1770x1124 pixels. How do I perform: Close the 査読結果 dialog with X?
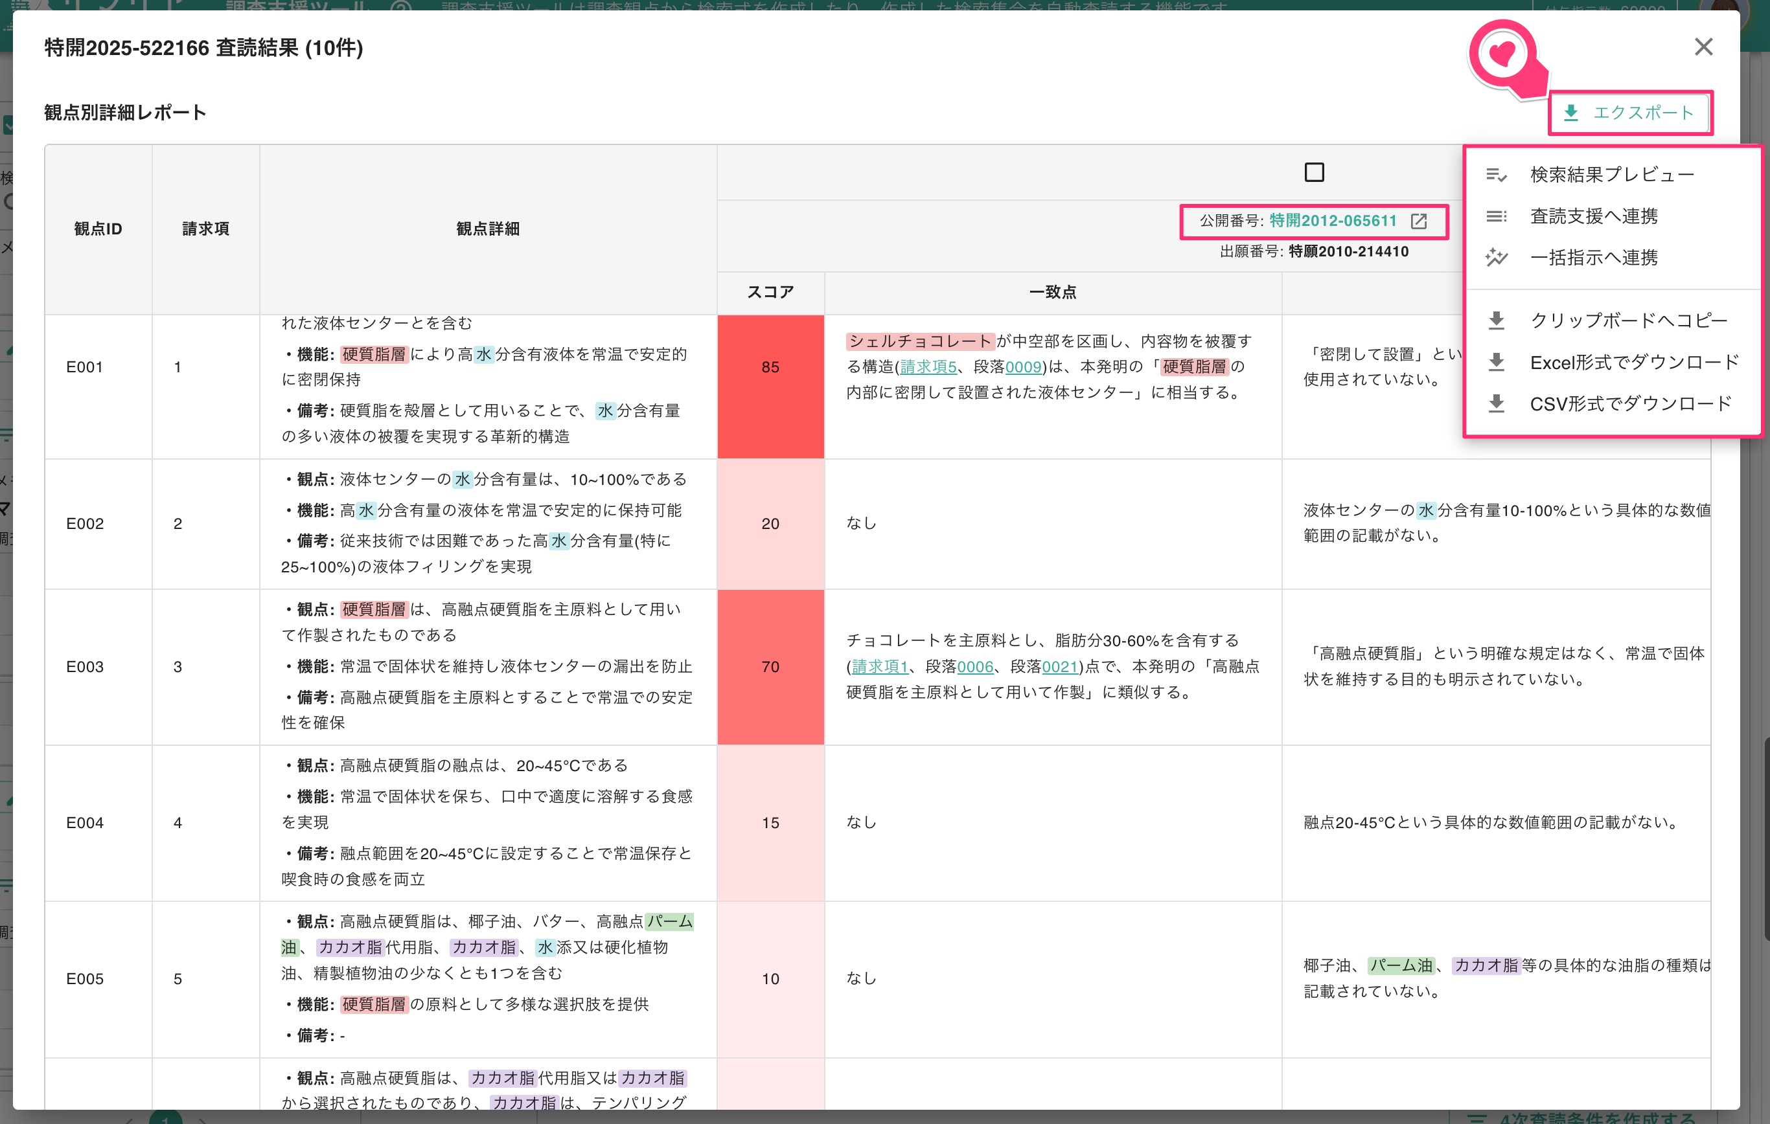pyautogui.click(x=1703, y=47)
